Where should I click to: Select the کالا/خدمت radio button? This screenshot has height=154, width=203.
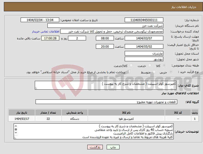(x=131, y=65)
